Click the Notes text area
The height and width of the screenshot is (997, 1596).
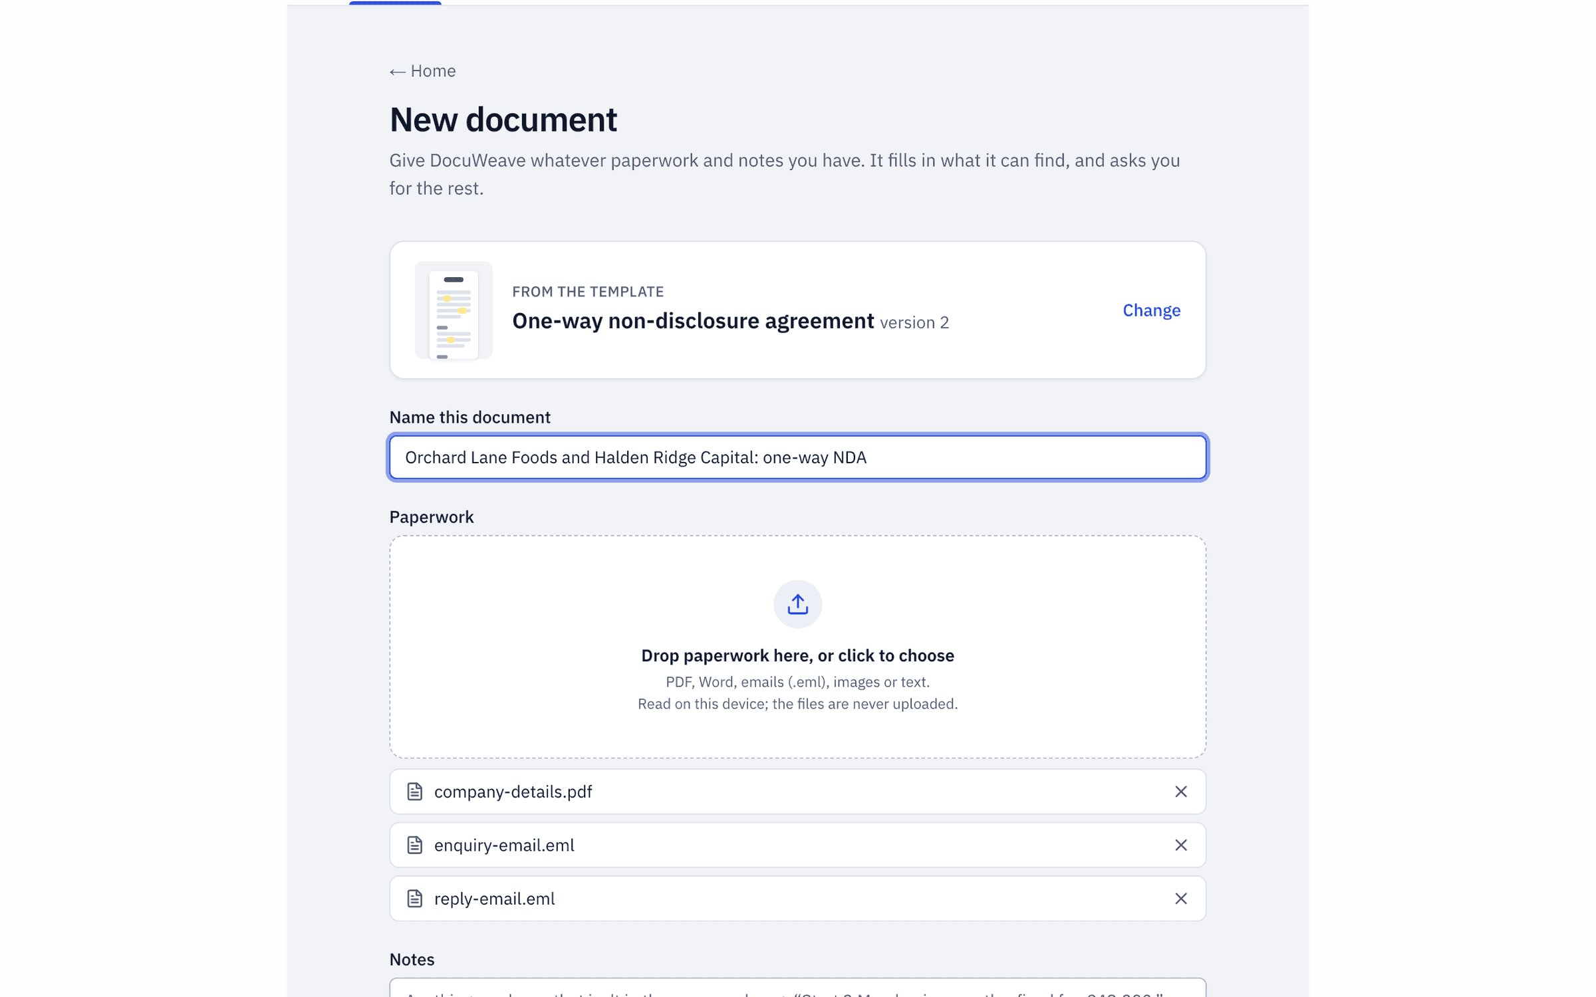coord(797,988)
